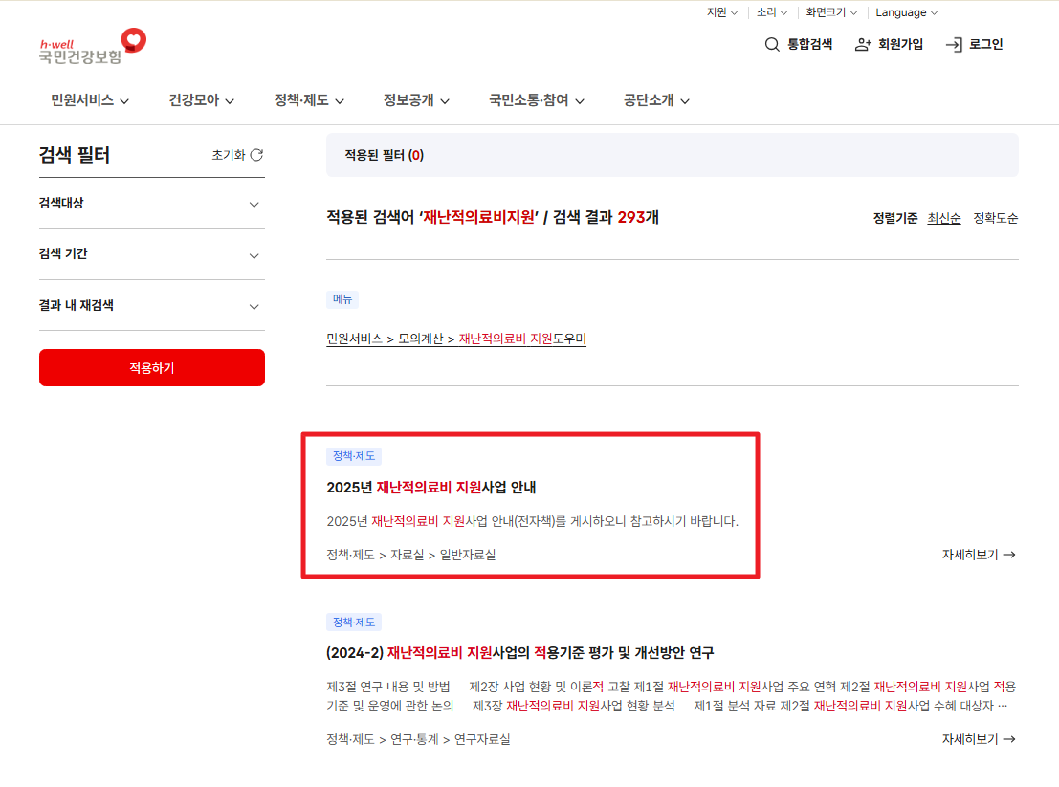Click the 자세히보기 arrow for 연구자료실 result

click(x=1009, y=739)
